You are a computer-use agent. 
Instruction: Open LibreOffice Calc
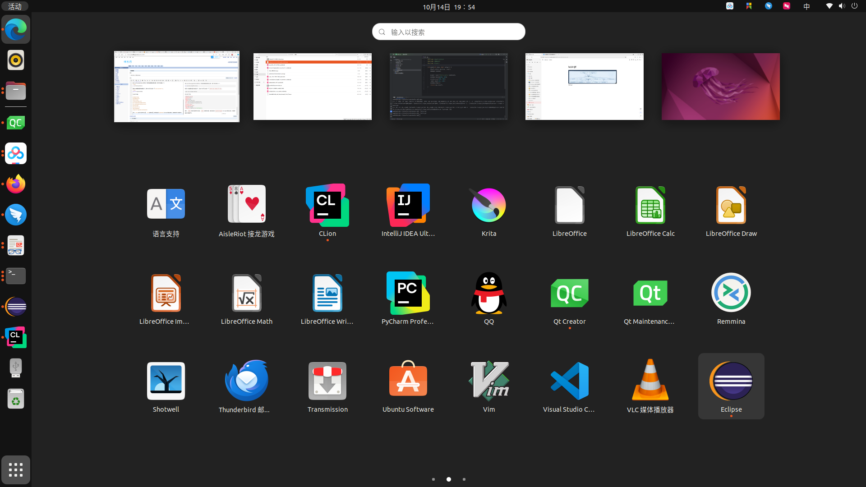[650, 210]
